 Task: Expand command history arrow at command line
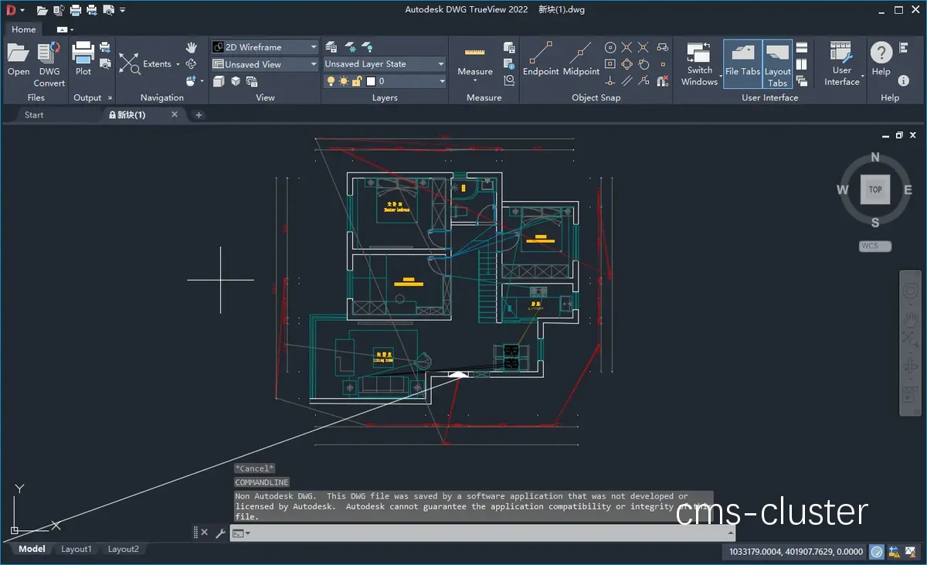tap(730, 533)
